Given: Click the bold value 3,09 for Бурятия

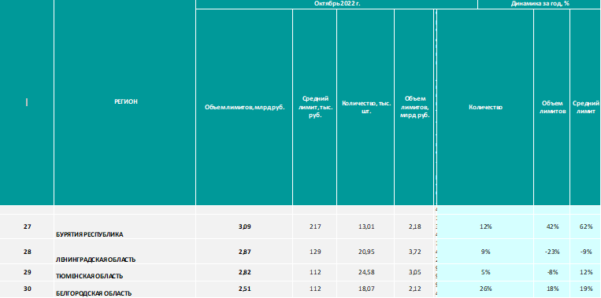Looking at the screenshot, I should pos(244,226).
